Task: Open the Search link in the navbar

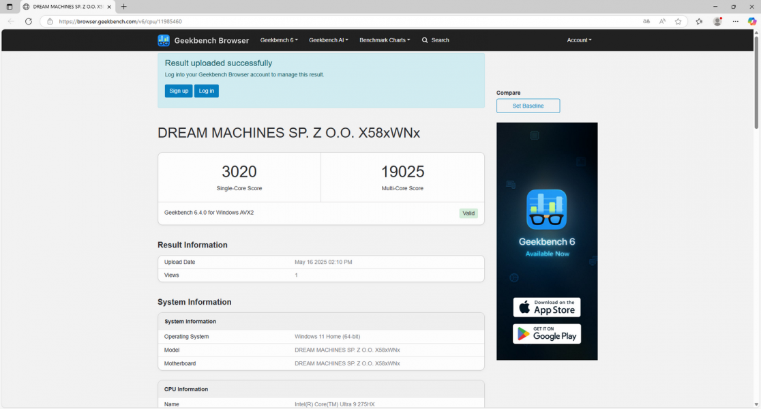Action: 435,40
